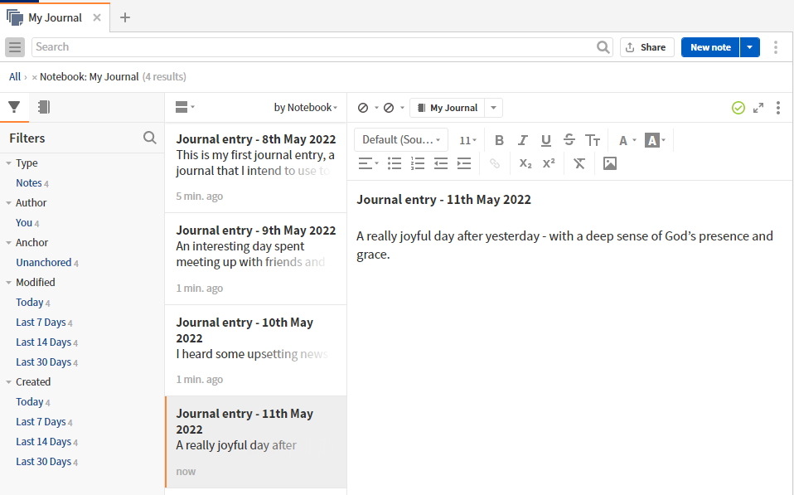Viewport: 794px width, 495px height.
Task: Collapse the Created filter group
Action: pos(8,382)
